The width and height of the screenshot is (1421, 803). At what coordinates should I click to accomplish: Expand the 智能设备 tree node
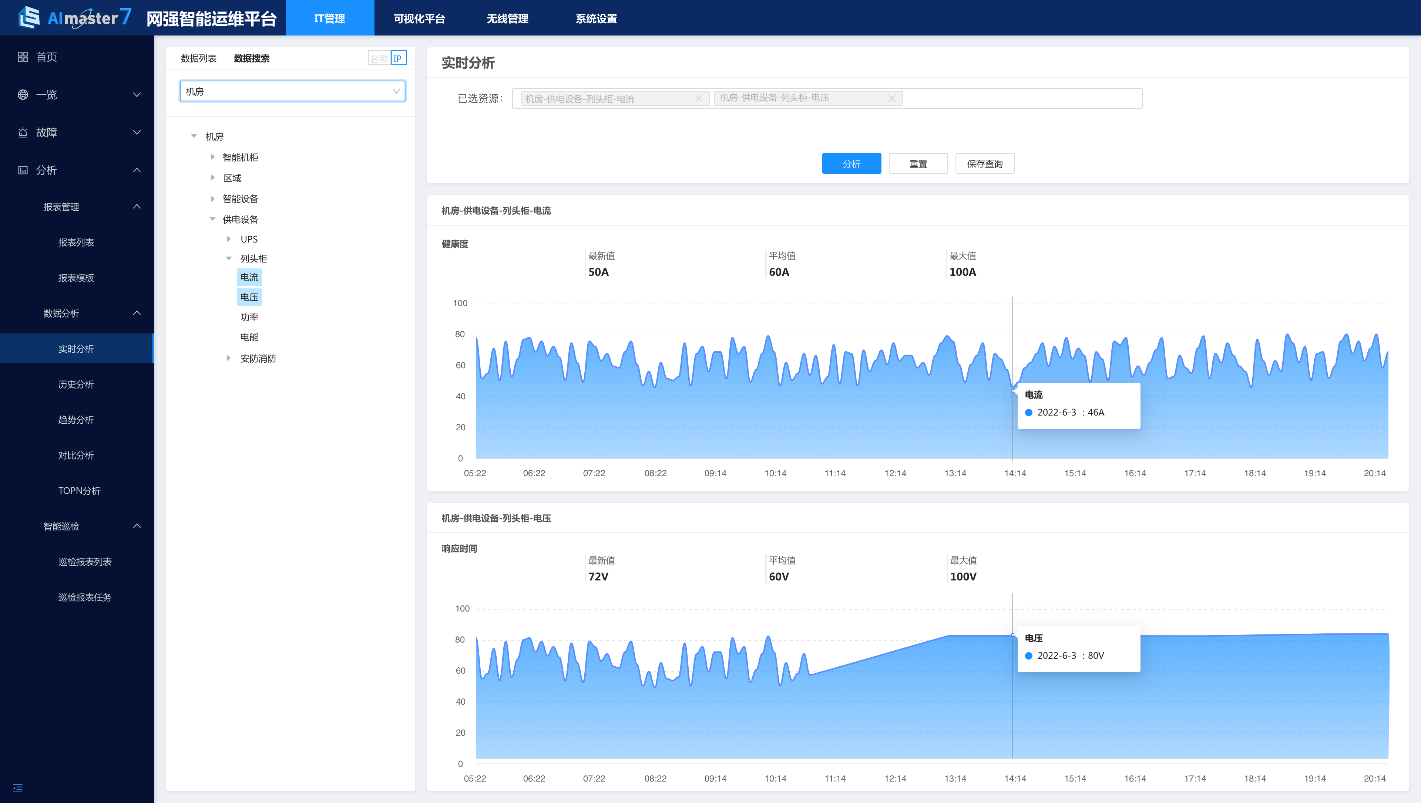[212, 198]
